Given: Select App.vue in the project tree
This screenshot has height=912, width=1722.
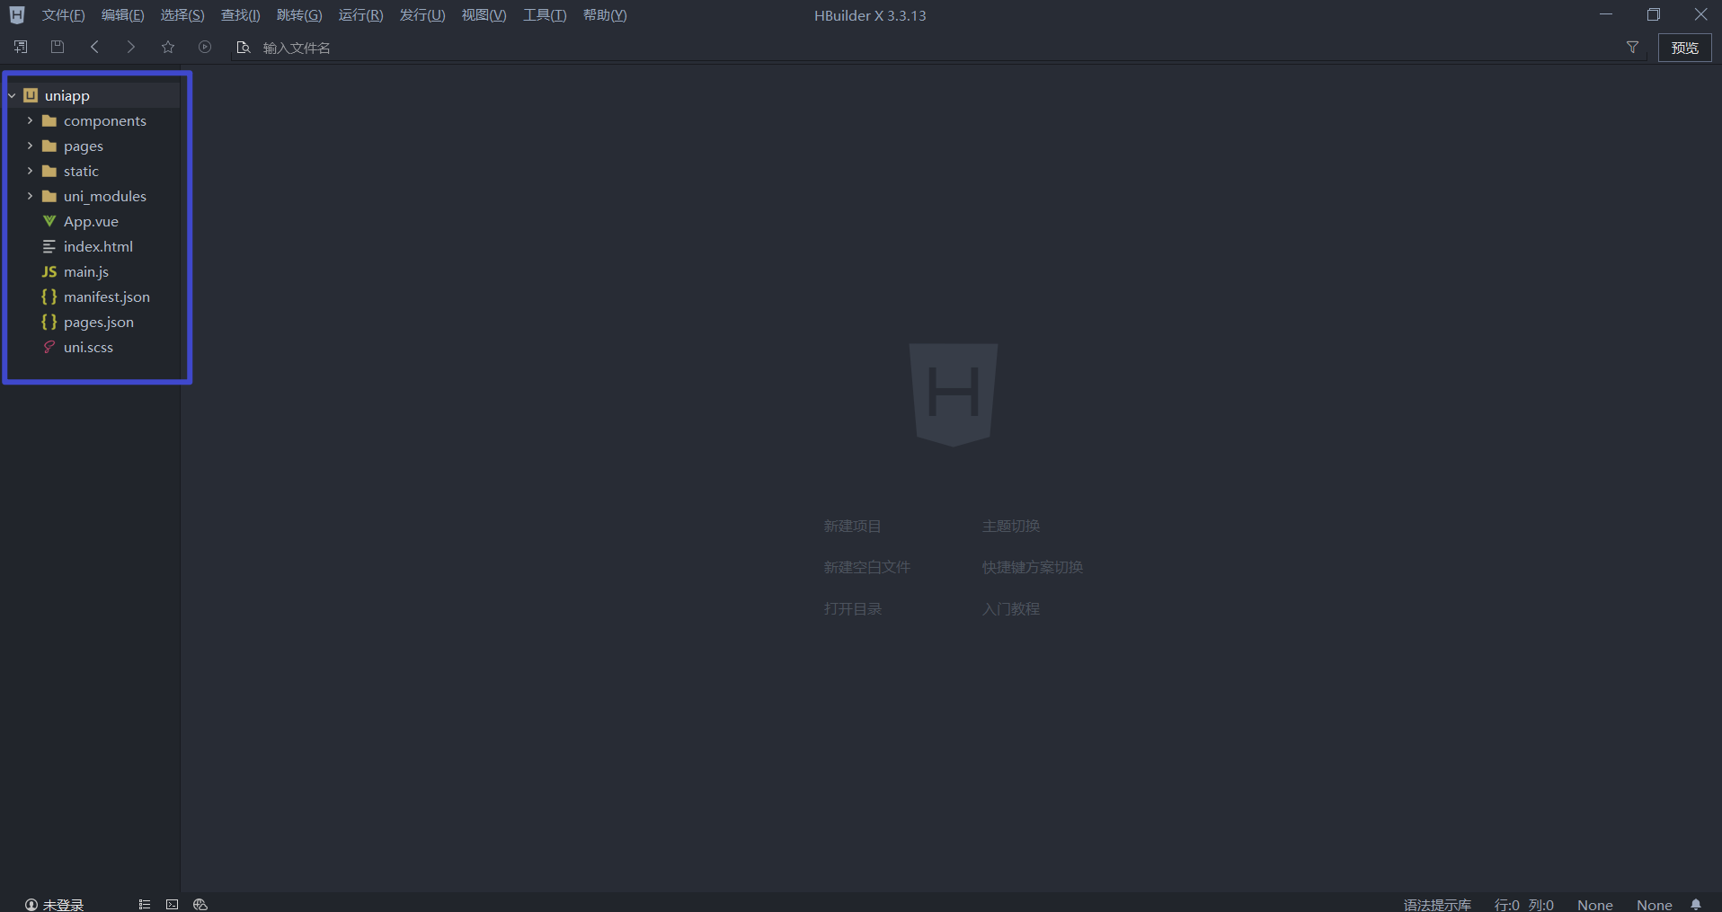Looking at the screenshot, I should pos(91,221).
